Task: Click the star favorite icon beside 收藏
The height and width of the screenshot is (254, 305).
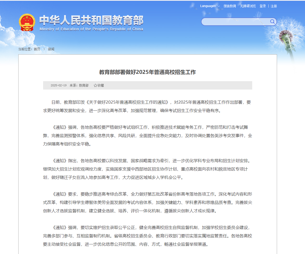Action: click(x=95, y=86)
